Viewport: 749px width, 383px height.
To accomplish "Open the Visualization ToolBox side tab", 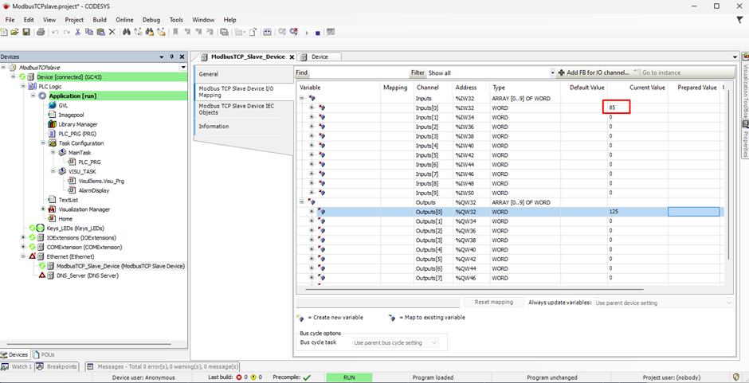I will point(744,84).
